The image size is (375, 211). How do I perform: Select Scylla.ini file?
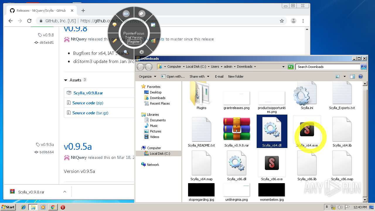307,96
